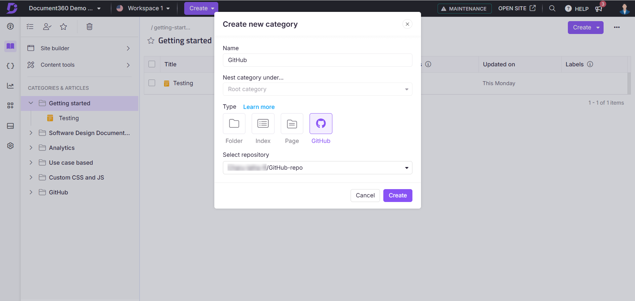The width and height of the screenshot is (635, 301).
Task: Tick the checkbox for Testing row
Action: click(x=152, y=83)
